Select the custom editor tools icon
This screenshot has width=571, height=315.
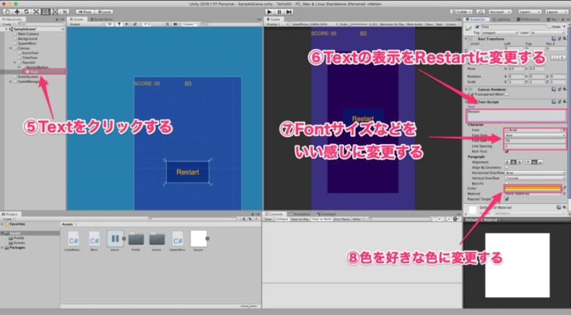tap(64, 12)
